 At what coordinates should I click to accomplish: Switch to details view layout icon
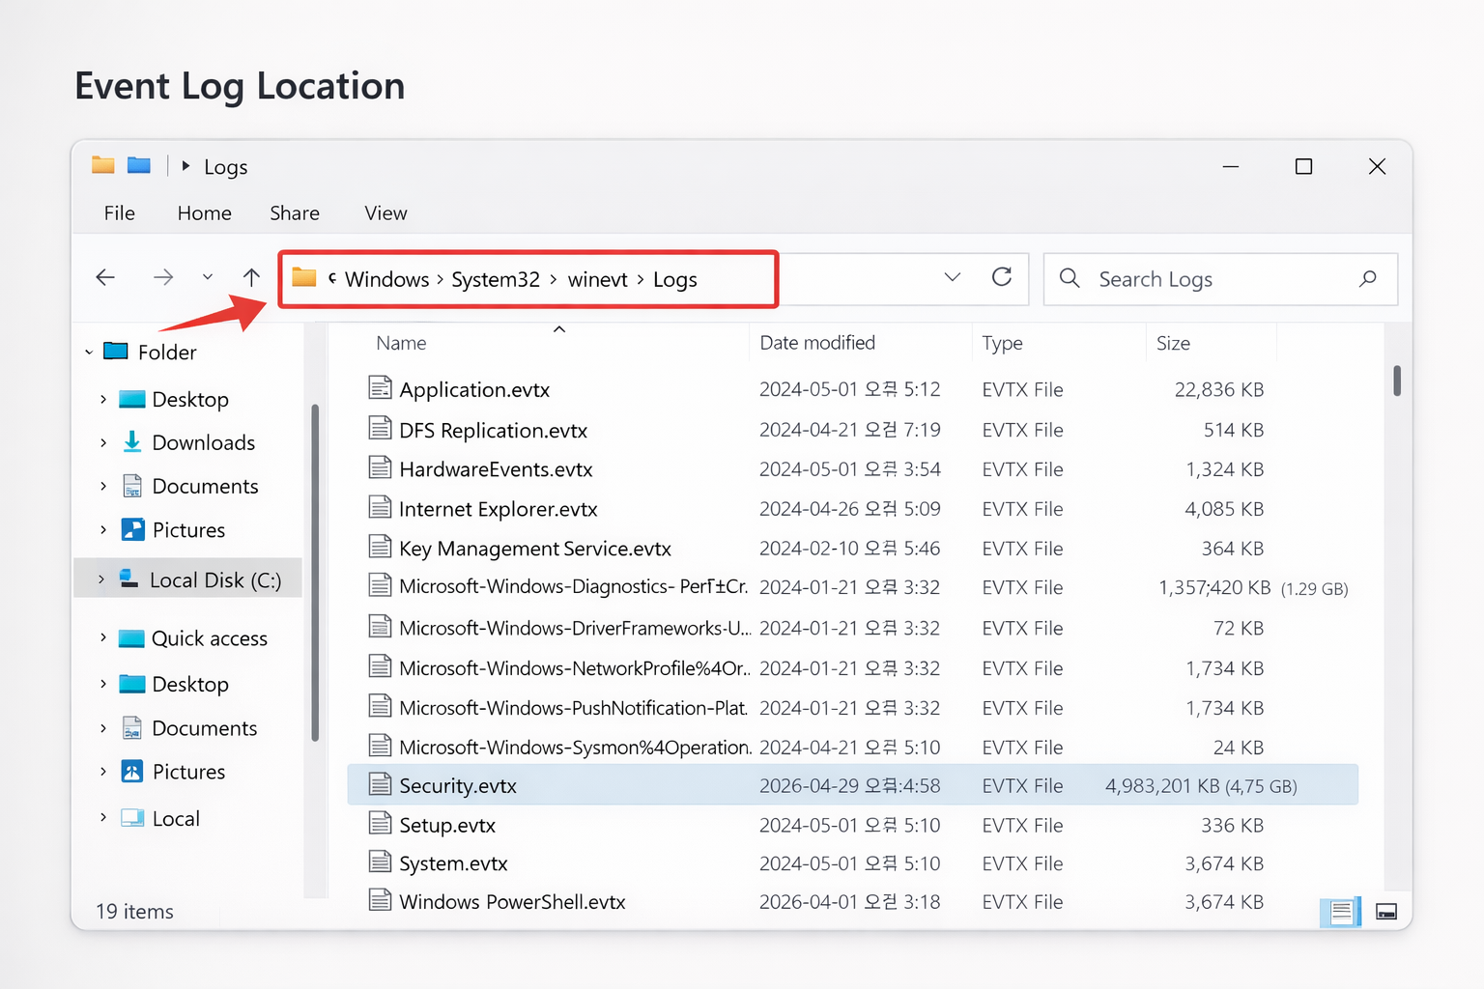tap(1341, 912)
